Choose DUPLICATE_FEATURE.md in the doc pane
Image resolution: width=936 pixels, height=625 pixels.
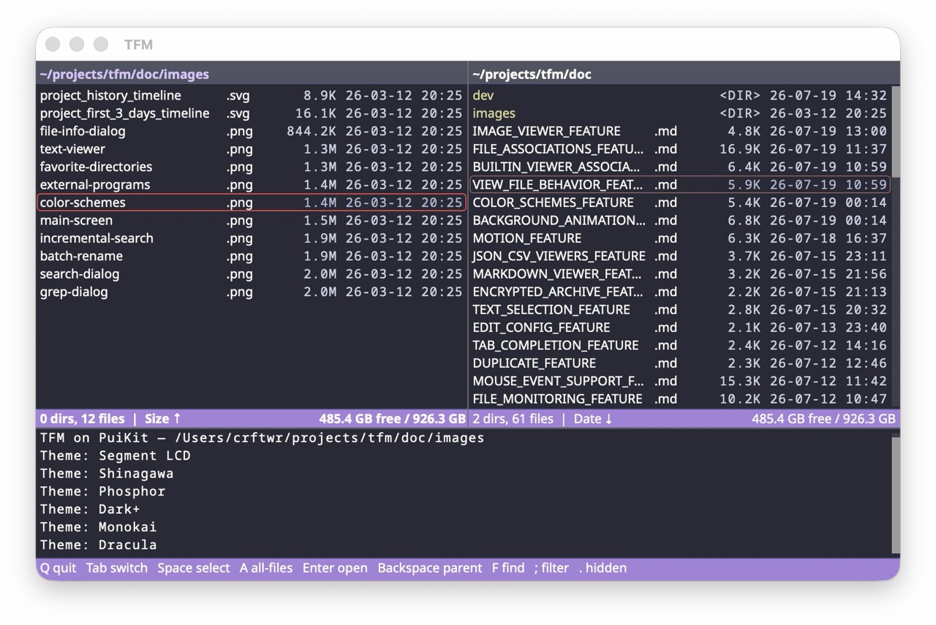[680, 363]
